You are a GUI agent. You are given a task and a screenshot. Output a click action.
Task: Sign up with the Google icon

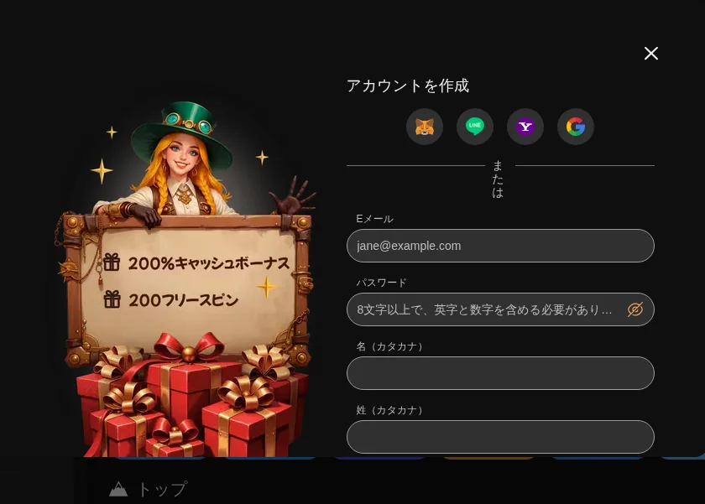point(576,127)
